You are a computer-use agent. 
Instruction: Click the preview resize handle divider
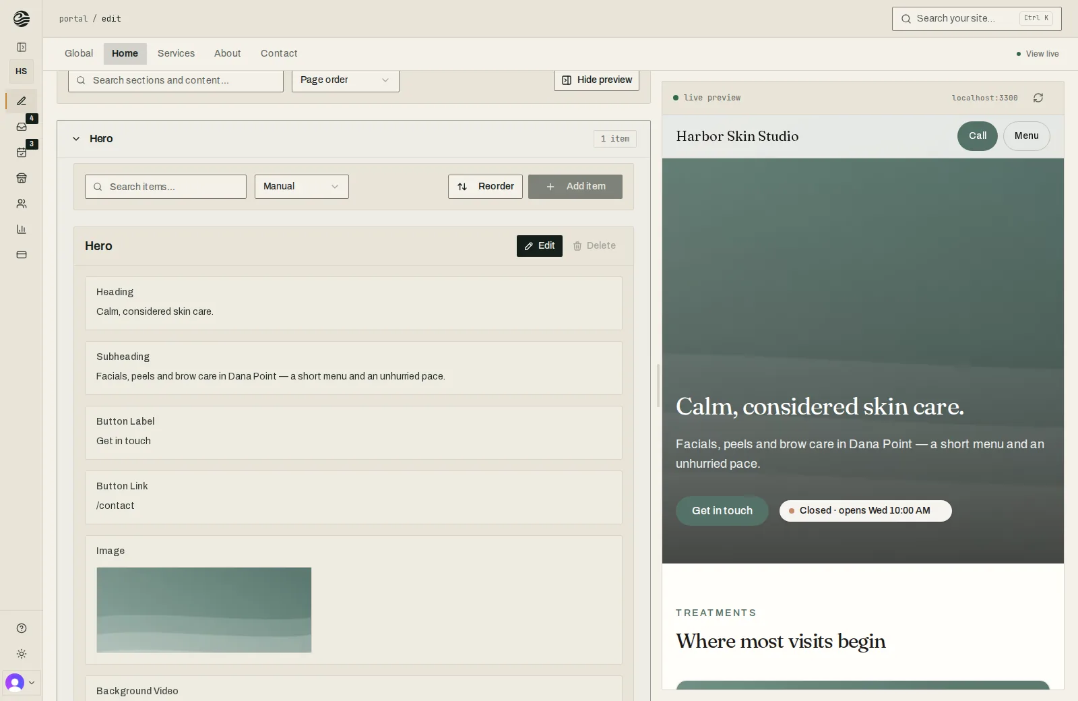click(x=658, y=386)
